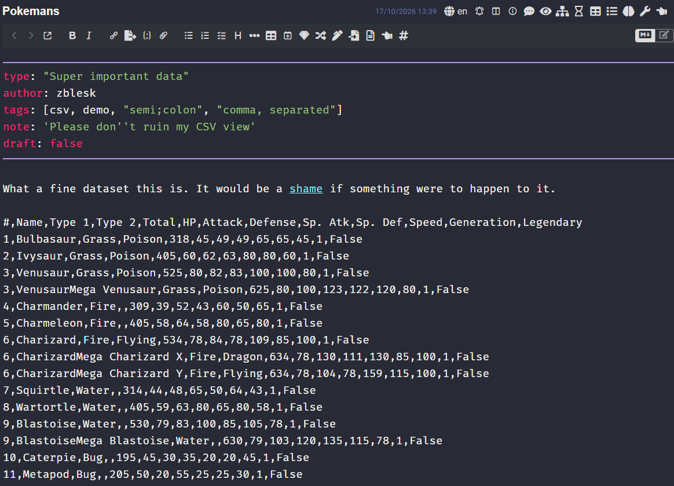Insert a hyperlink using chain icon
The image size is (674, 486).
(x=113, y=36)
